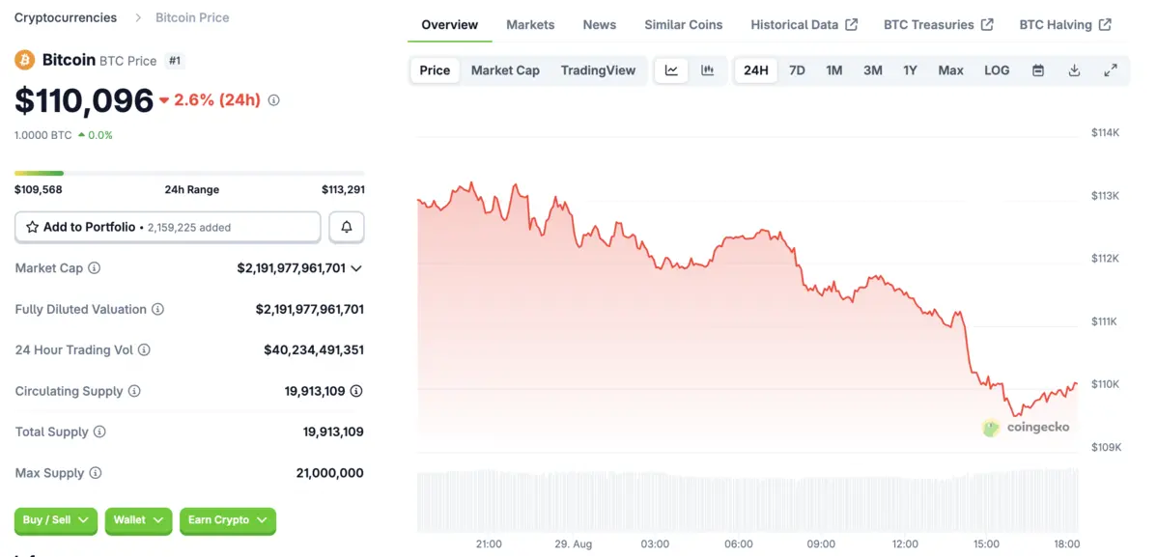Screen dimensions: 1157x557
Task: Open the Buy / Sell dropdown
Action: pos(56,520)
